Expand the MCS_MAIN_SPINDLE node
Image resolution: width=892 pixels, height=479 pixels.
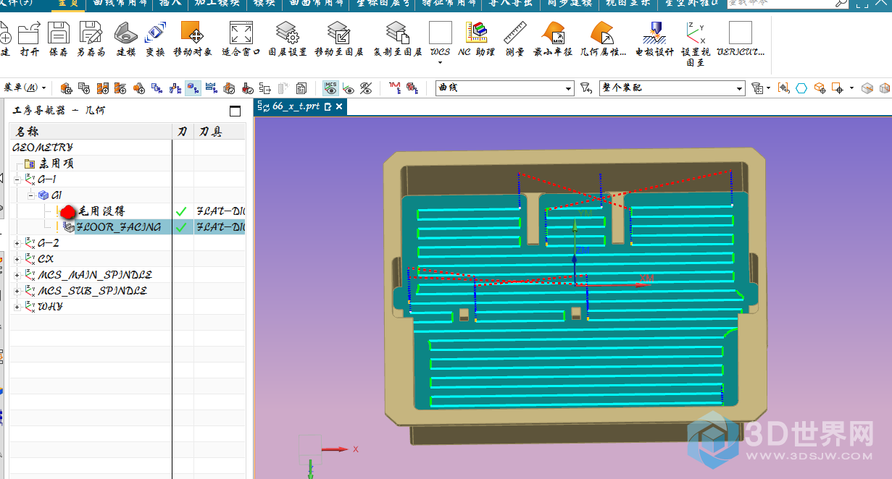point(17,275)
